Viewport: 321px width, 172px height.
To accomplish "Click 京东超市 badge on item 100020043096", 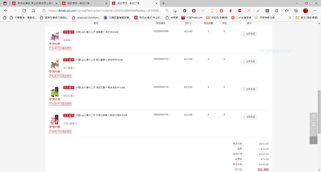I will click(x=69, y=32).
